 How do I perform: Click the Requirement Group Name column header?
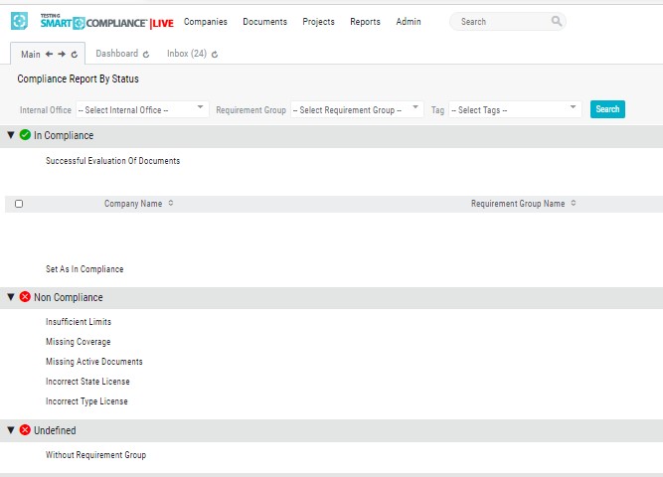518,204
